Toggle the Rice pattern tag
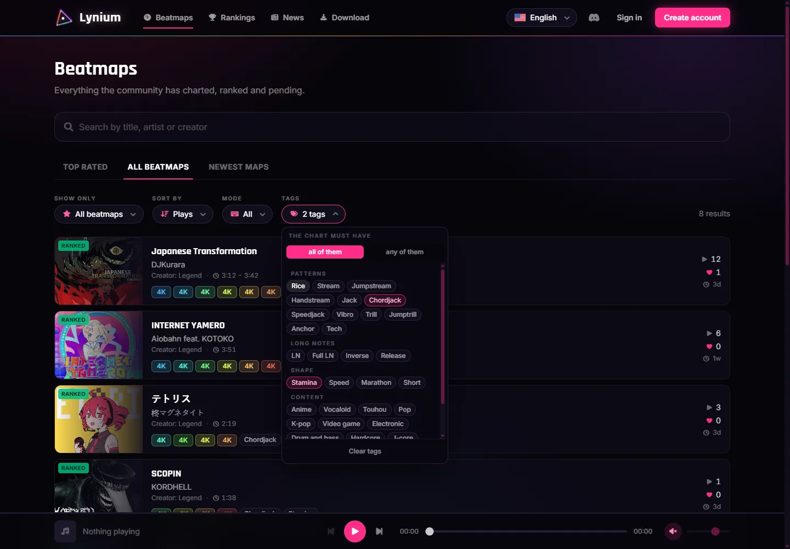 [x=298, y=286]
